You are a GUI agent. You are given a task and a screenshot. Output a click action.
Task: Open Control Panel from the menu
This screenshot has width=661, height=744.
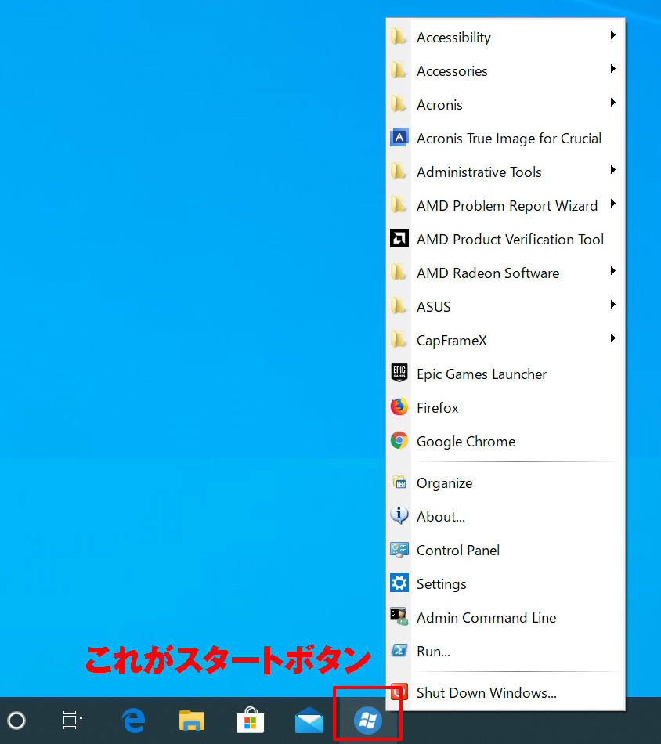(x=505, y=551)
